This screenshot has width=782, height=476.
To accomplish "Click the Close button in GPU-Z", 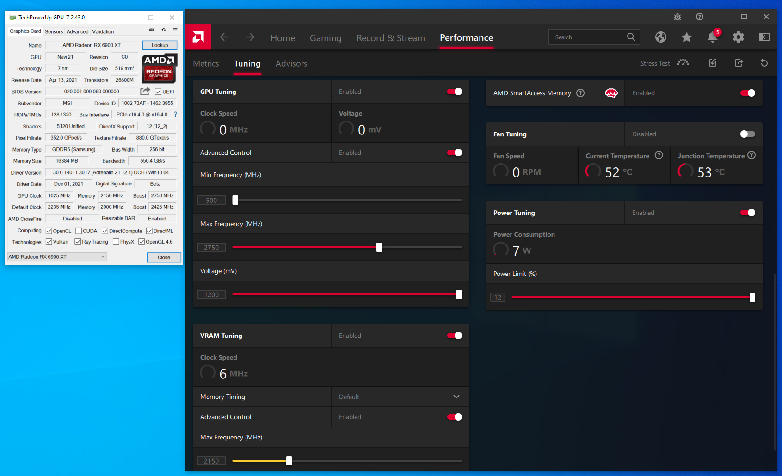I will pyautogui.click(x=164, y=257).
